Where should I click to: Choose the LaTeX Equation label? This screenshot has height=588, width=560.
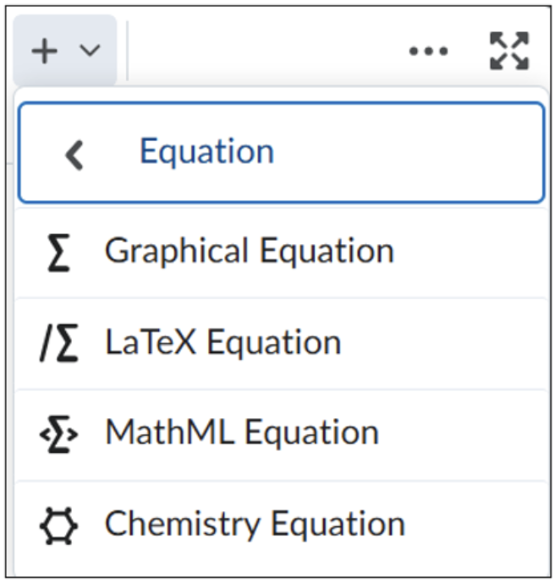pyautogui.click(x=223, y=342)
